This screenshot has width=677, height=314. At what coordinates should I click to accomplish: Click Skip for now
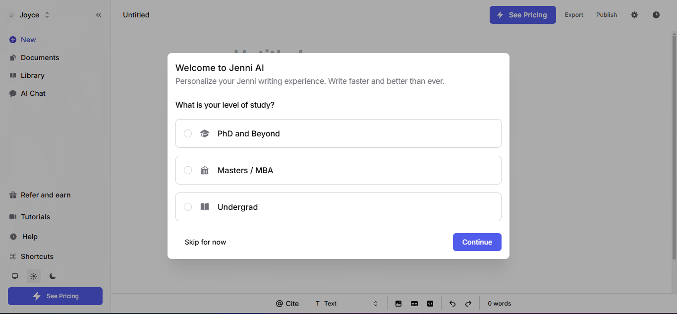coord(205,242)
